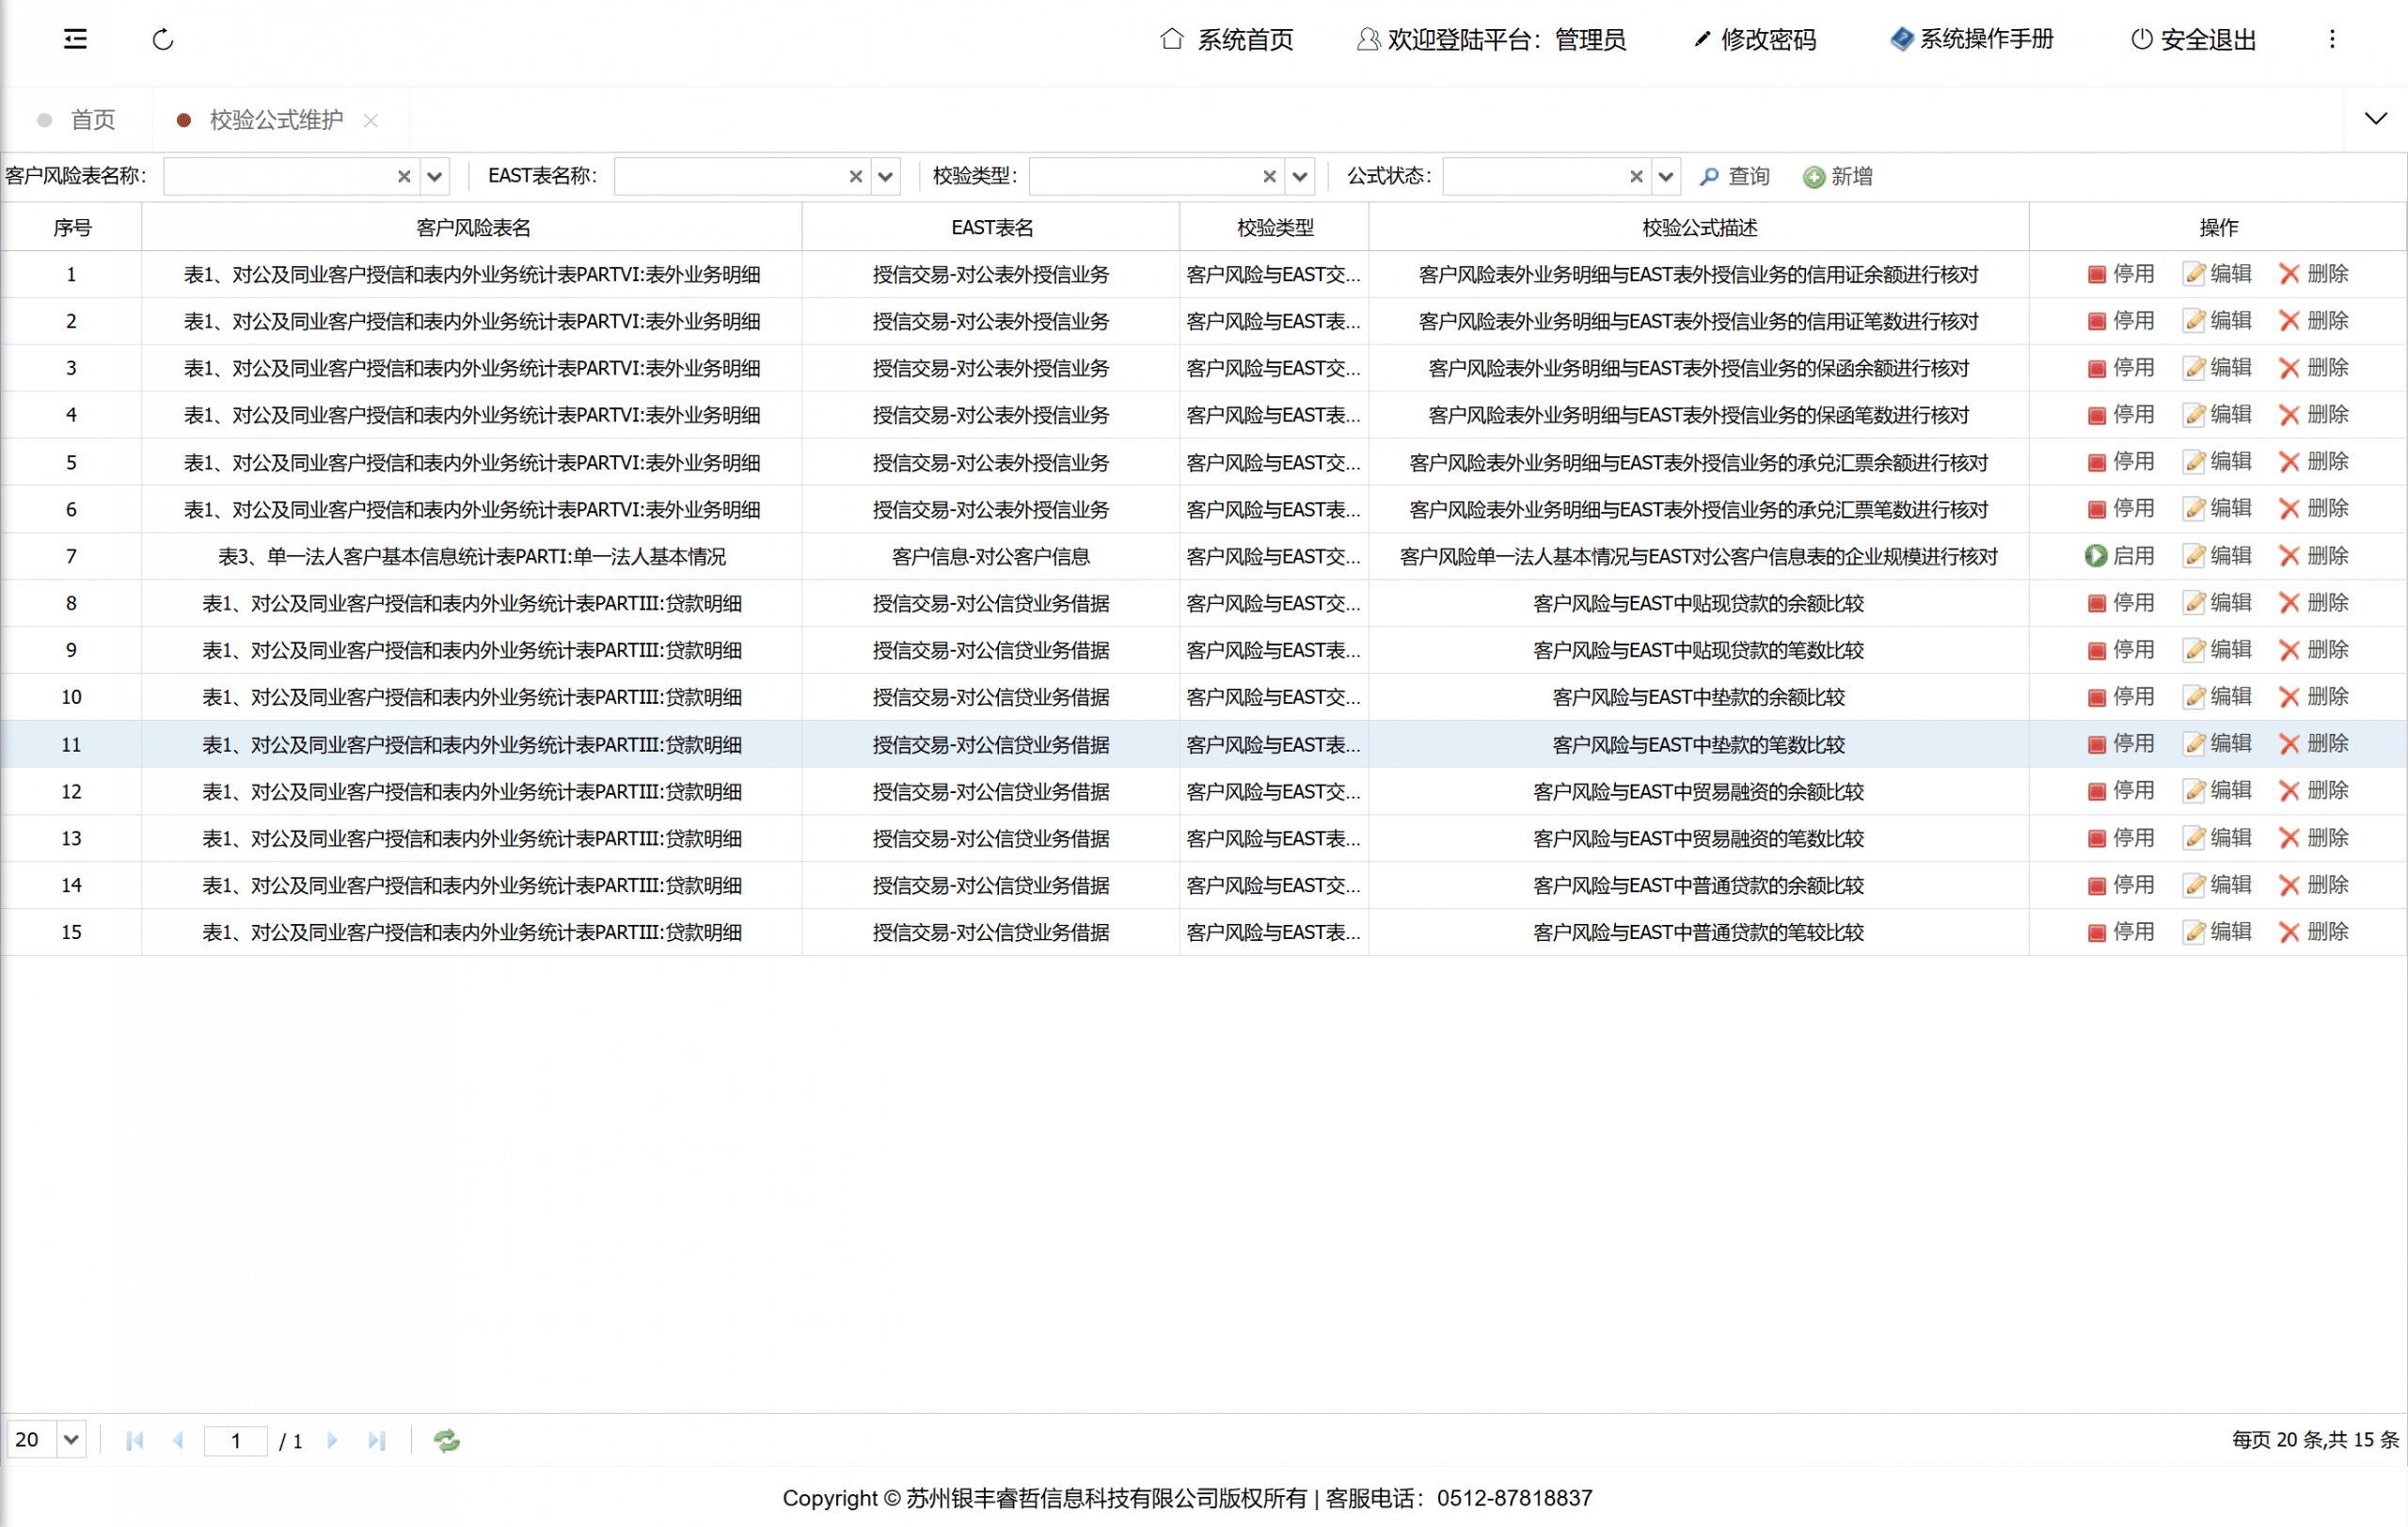Click the three-dot more options icon
The height and width of the screenshot is (1527, 2408).
tap(2332, 39)
